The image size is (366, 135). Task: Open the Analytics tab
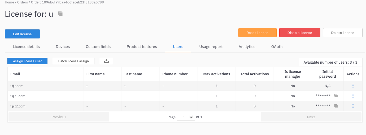click(x=247, y=47)
